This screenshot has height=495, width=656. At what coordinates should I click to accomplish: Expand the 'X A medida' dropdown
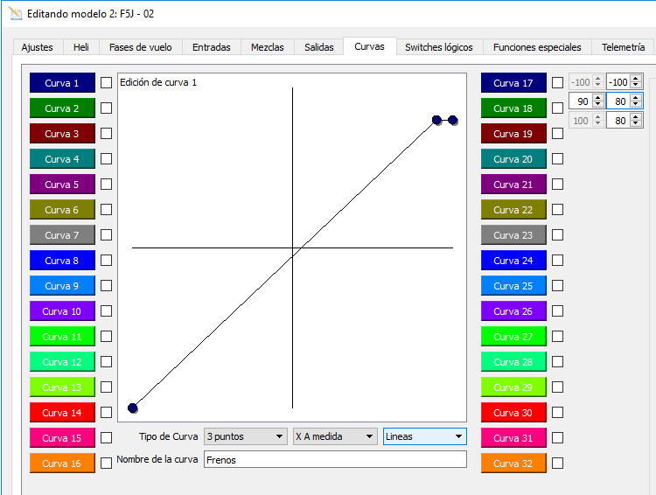tap(335, 436)
